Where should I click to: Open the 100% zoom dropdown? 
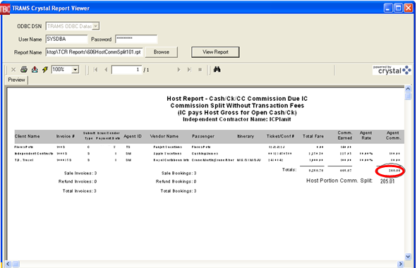click(x=75, y=70)
